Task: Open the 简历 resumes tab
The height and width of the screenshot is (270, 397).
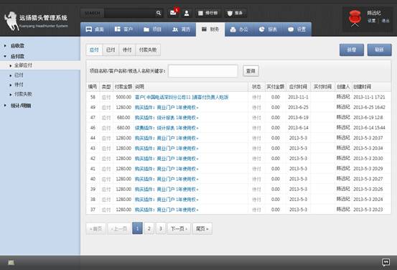Action: pos(182,29)
